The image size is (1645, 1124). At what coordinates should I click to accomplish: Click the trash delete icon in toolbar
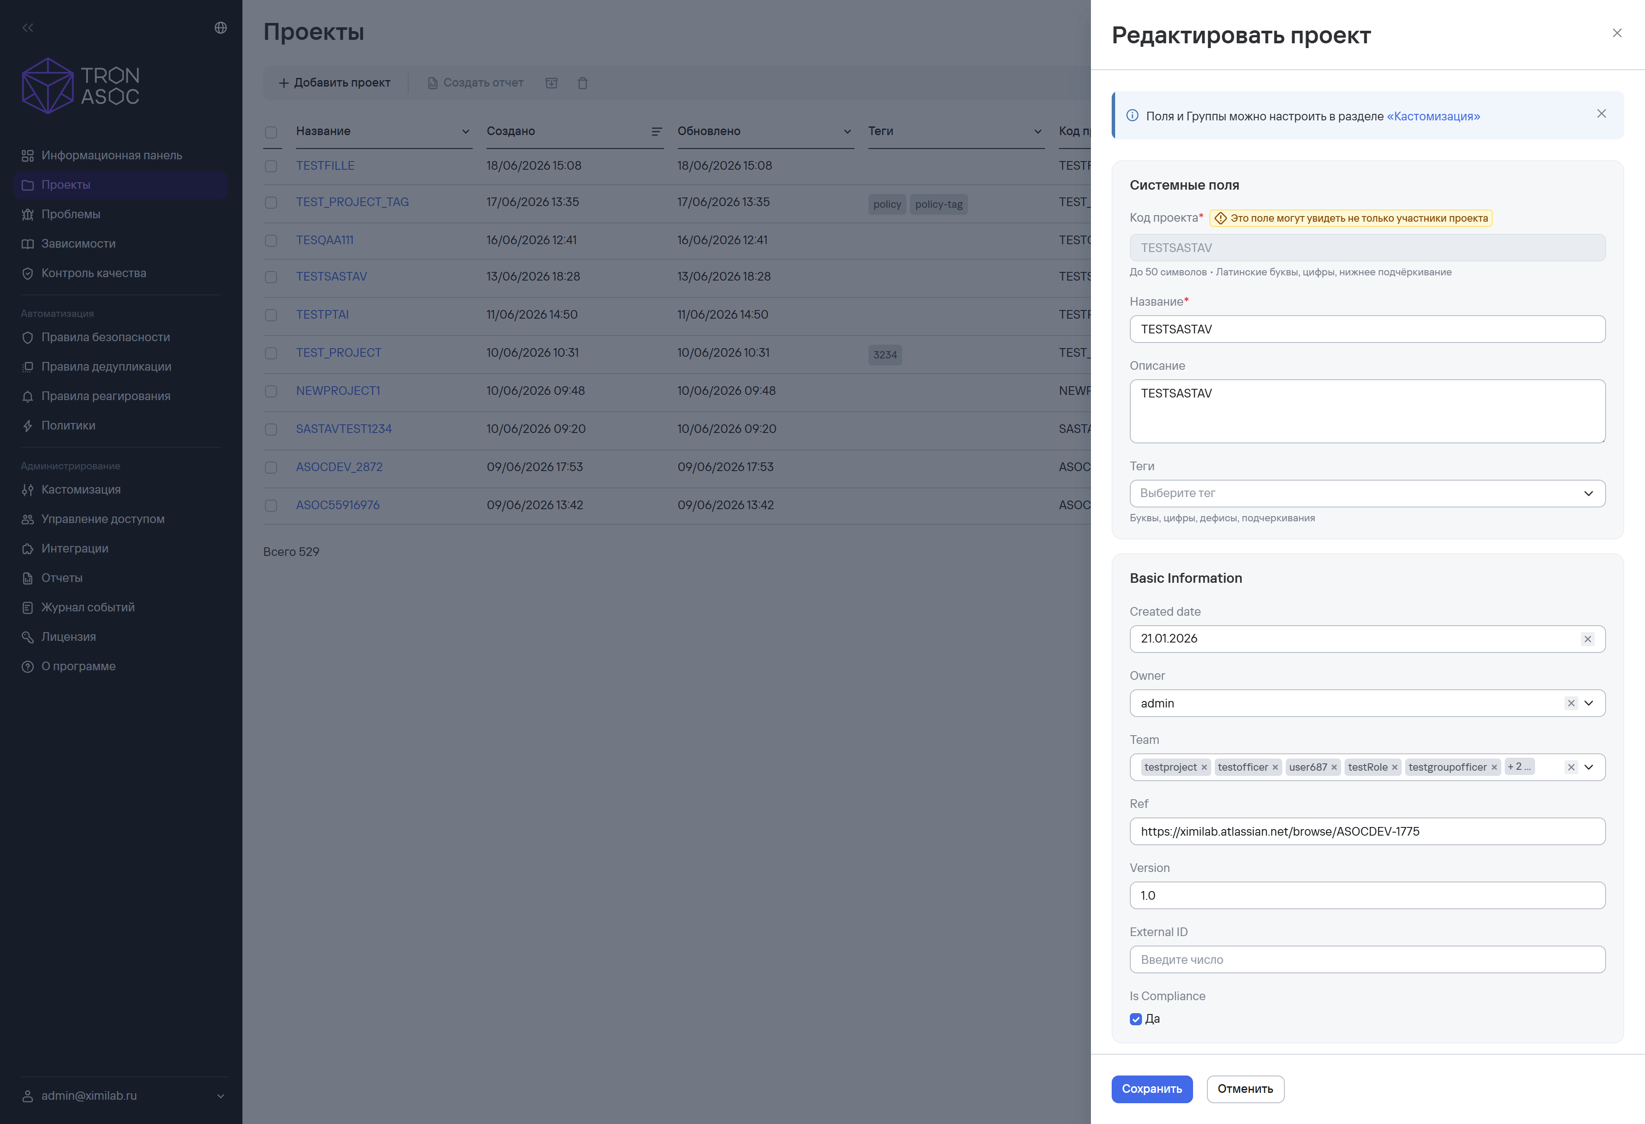click(x=583, y=83)
